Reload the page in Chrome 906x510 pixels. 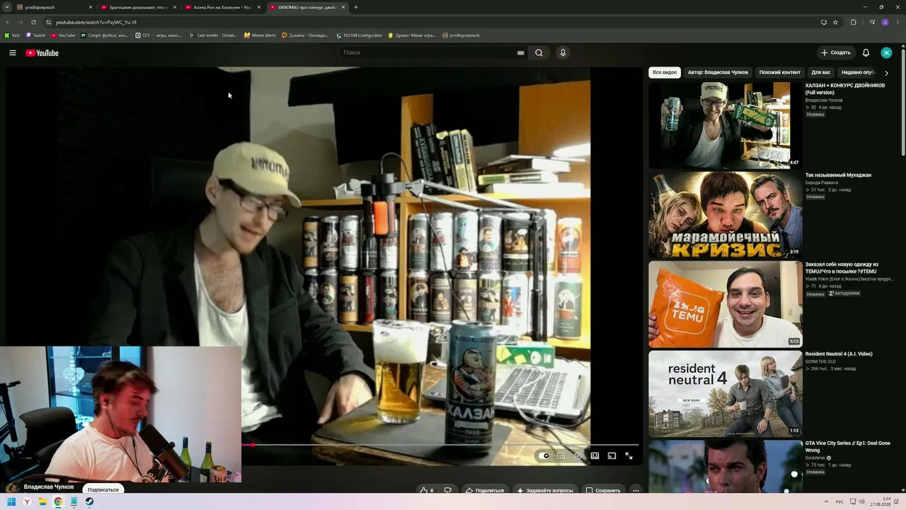[x=33, y=22]
